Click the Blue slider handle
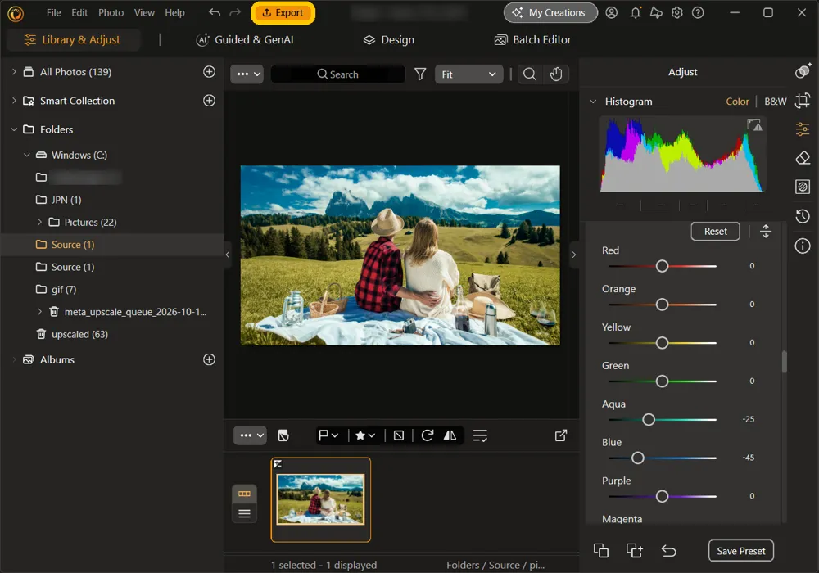 pyautogui.click(x=638, y=458)
